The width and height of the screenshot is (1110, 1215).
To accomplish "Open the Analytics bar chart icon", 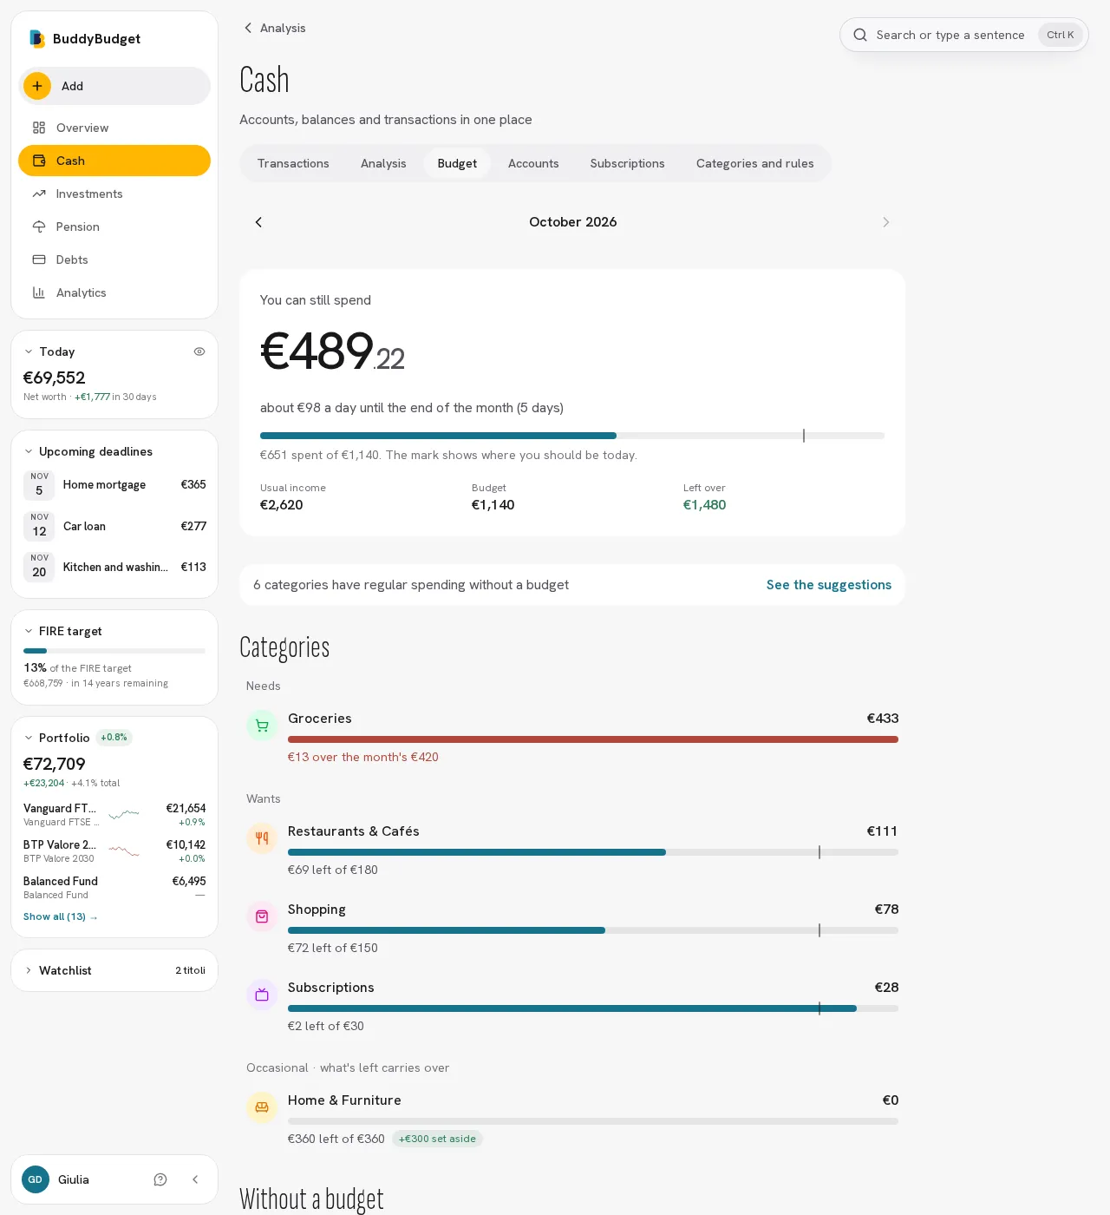I will (39, 292).
